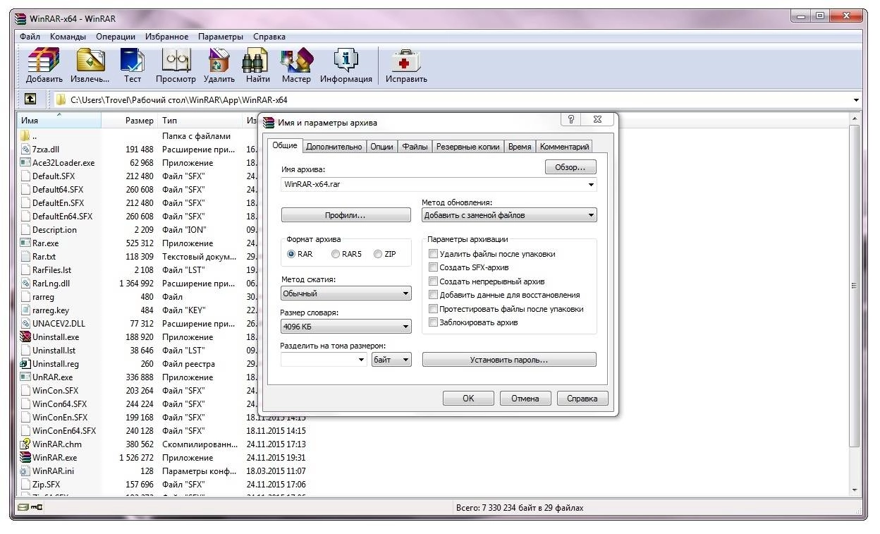Select the RarLng.dll file icon
This screenshot has height=534, width=880.
pos(25,284)
